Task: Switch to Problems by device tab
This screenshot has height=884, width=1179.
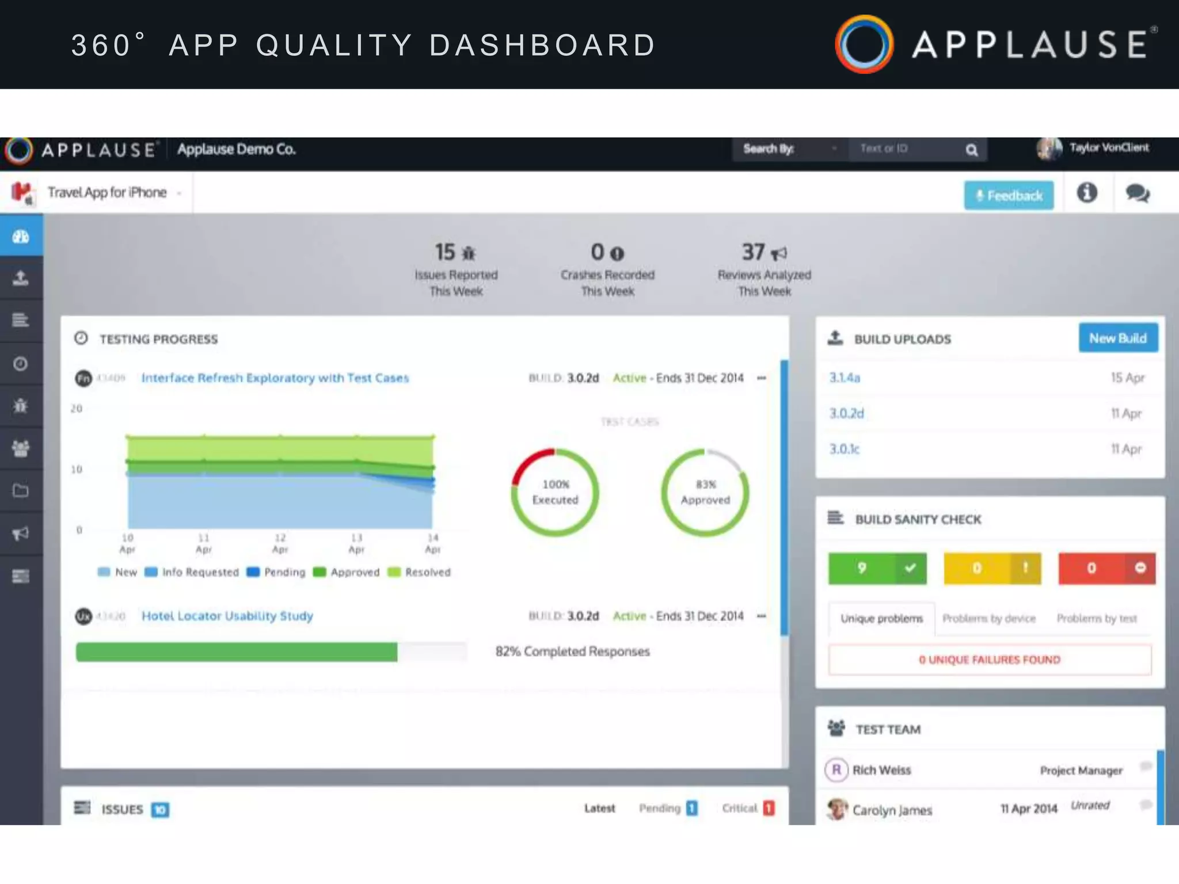Action: pos(988,619)
